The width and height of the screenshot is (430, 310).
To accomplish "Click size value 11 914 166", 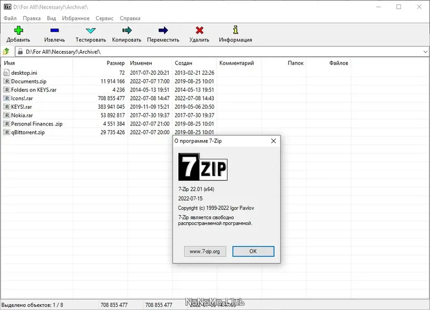I will [113, 81].
